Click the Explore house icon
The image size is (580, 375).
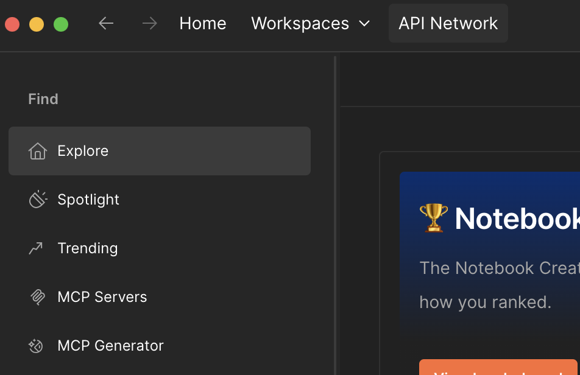[x=38, y=151]
